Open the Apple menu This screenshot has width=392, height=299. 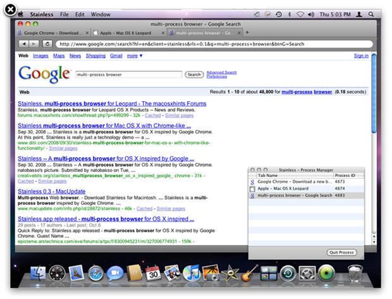pyautogui.click(x=21, y=15)
